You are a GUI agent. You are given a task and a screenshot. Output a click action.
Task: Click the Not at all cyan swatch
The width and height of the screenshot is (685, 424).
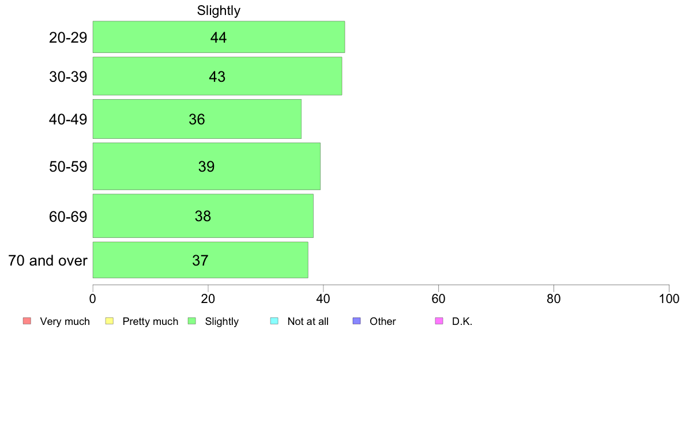click(x=274, y=321)
